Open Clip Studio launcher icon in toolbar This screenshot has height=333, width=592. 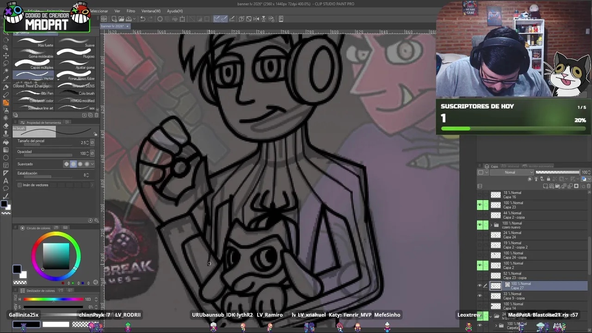104,19
